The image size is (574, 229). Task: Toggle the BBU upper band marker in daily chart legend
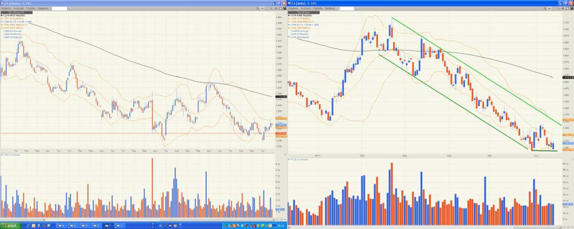289,19
